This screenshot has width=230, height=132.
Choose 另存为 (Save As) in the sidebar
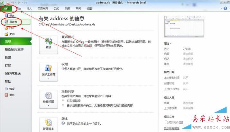(15, 22)
